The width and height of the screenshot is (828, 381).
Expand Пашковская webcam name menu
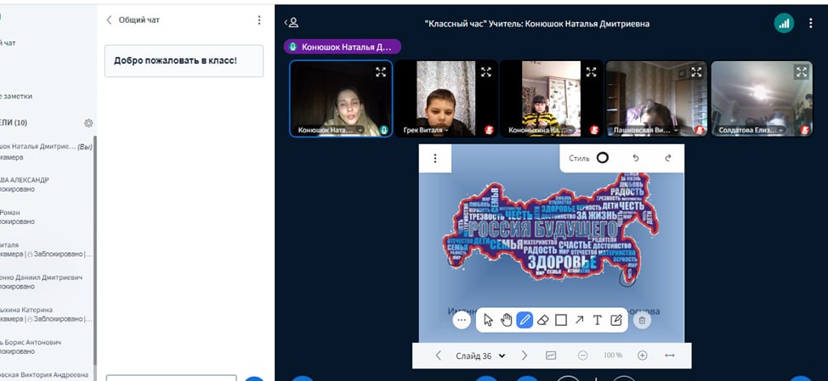pos(647,130)
